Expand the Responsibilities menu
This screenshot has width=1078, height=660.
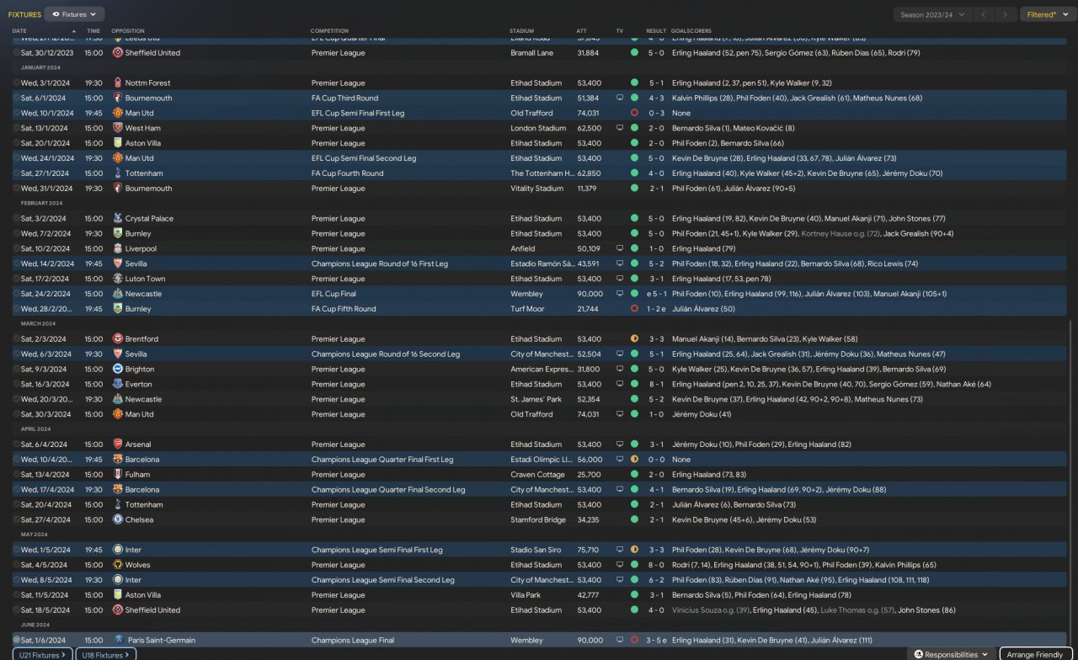point(951,654)
